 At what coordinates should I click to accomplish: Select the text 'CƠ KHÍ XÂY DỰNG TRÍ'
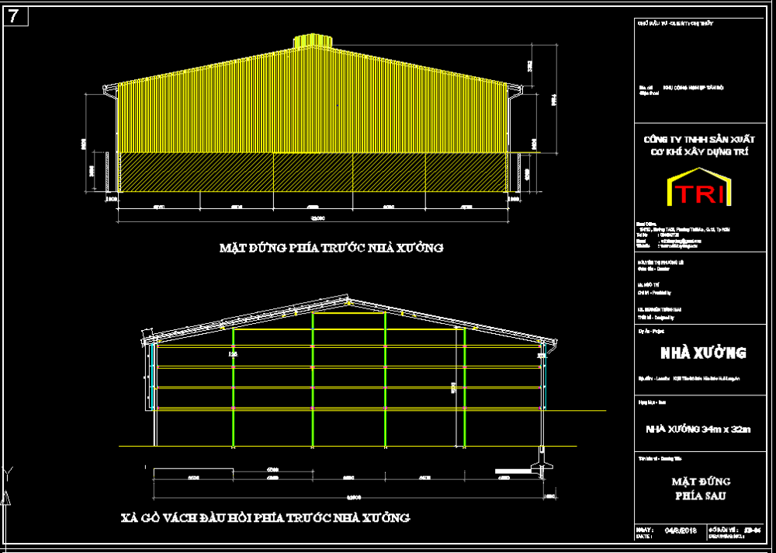point(699,152)
